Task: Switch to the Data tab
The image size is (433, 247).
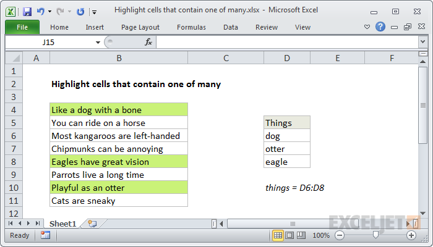Action: coord(231,27)
